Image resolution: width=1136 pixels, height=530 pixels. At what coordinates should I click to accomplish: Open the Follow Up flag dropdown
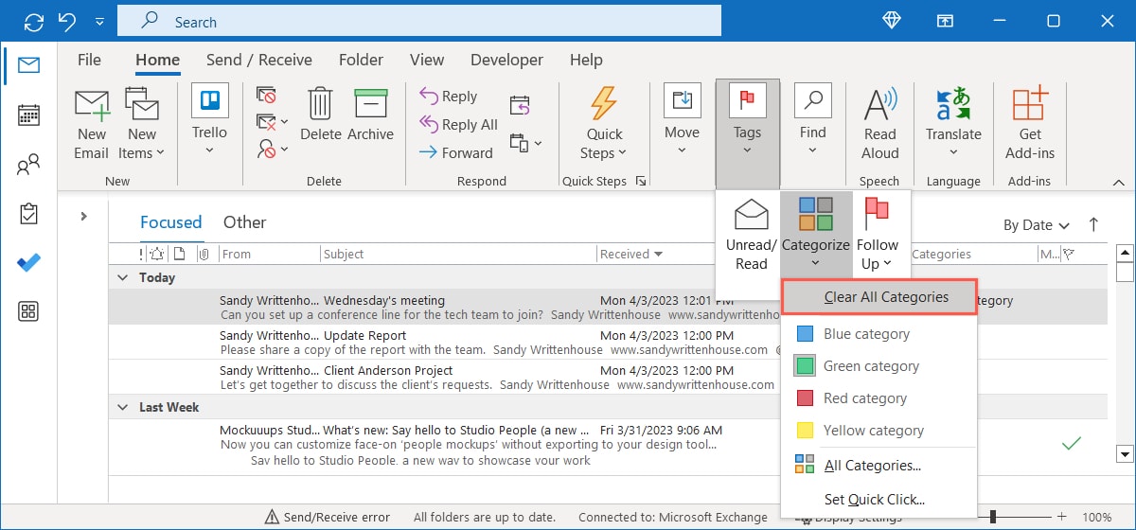878,235
